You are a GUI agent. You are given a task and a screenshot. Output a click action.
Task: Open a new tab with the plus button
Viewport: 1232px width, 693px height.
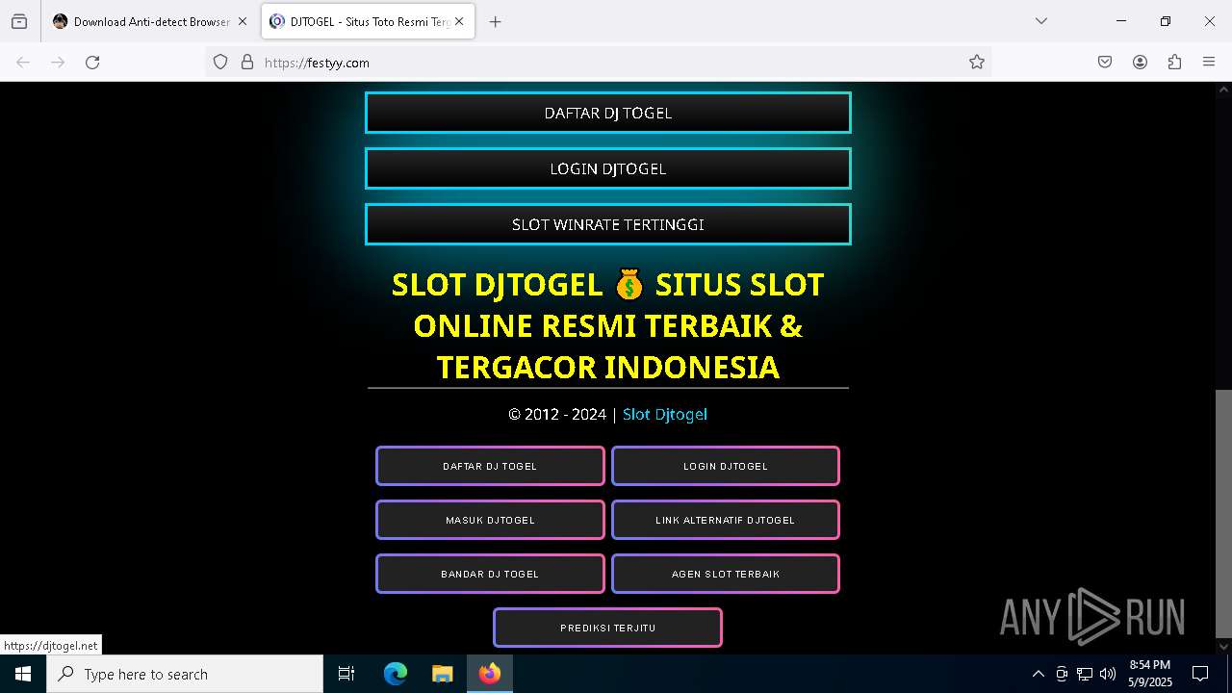point(495,21)
